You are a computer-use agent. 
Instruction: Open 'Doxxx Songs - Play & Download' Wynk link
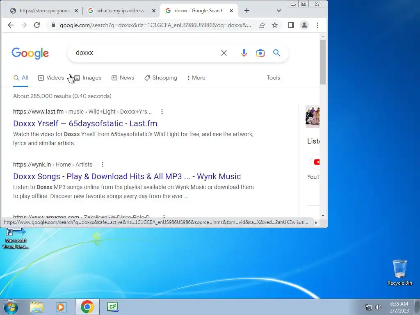click(x=127, y=176)
